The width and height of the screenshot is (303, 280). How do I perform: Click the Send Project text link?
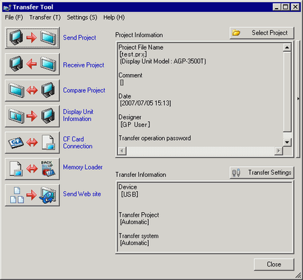click(79, 38)
